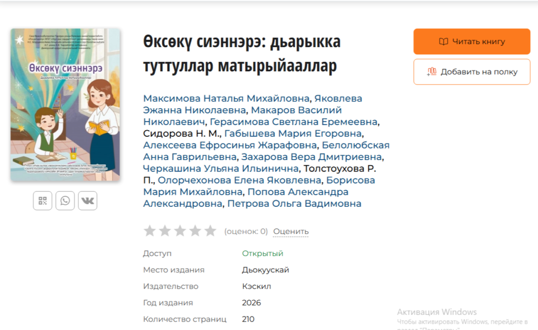Open author Максимова Наталья Михайловна
The height and width of the screenshot is (330, 538).
click(x=226, y=98)
